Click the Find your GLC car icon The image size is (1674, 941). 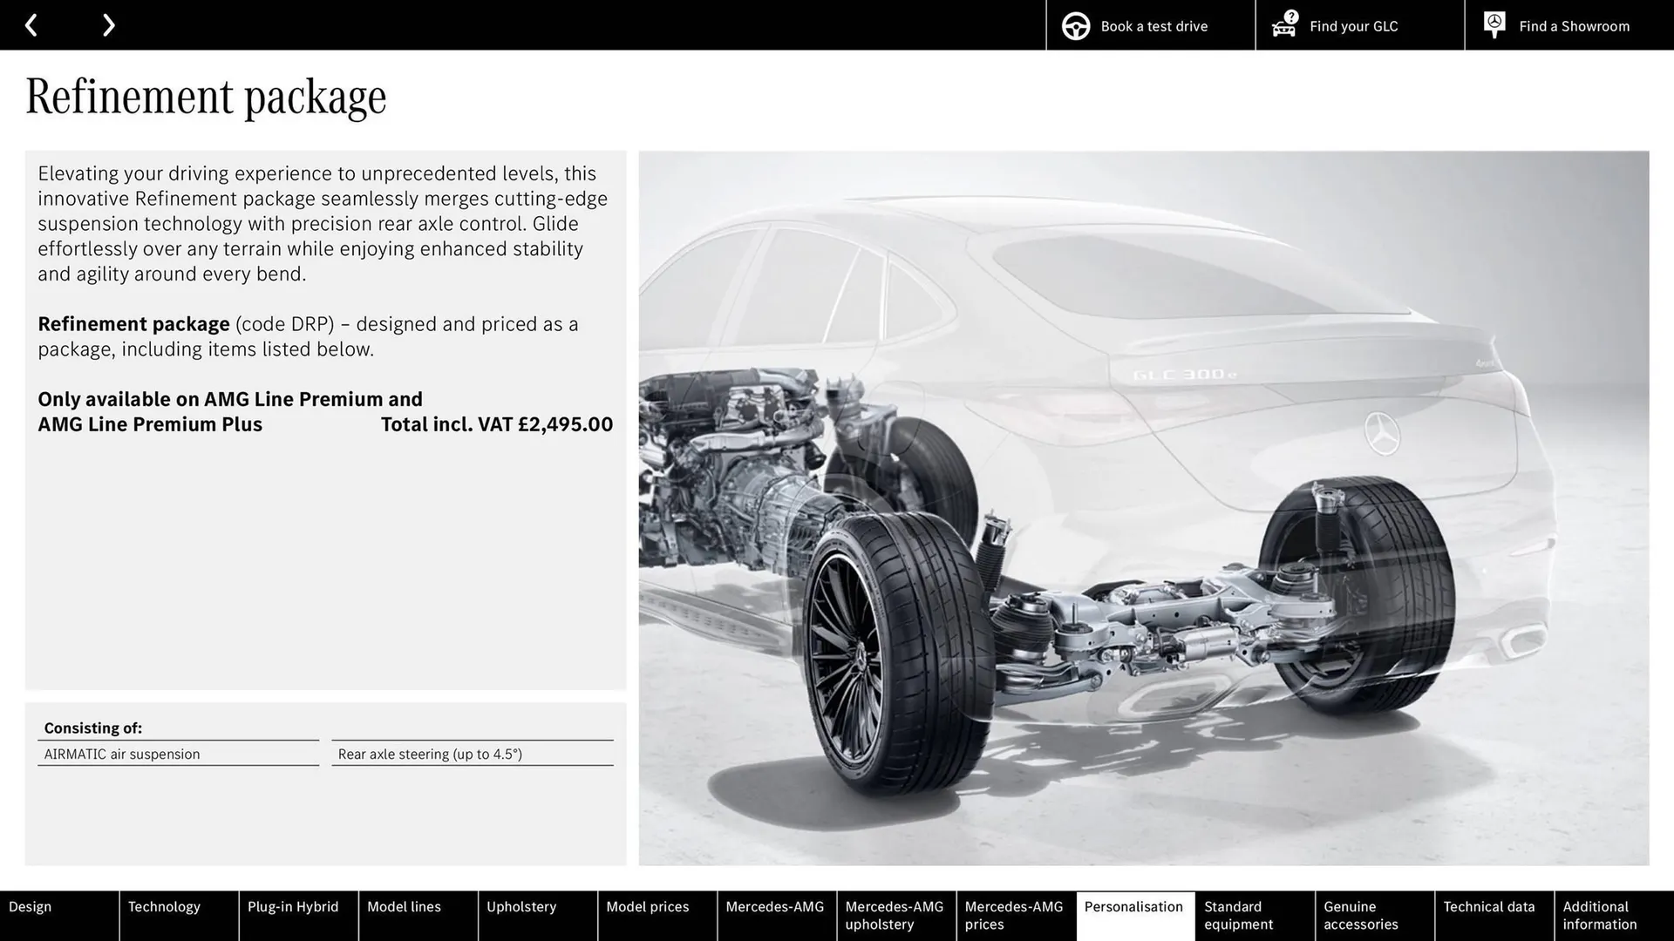coord(1284,24)
